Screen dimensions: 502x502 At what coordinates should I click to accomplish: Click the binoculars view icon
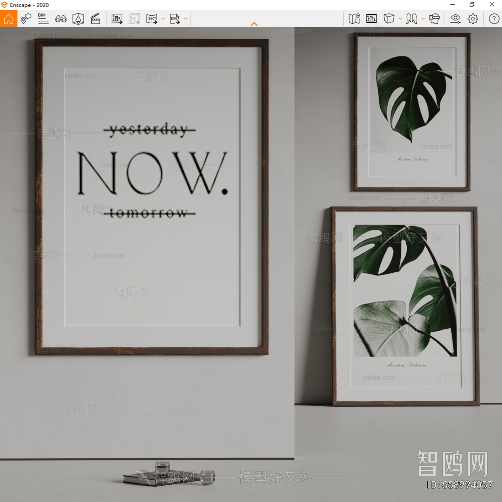click(x=61, y=19)
